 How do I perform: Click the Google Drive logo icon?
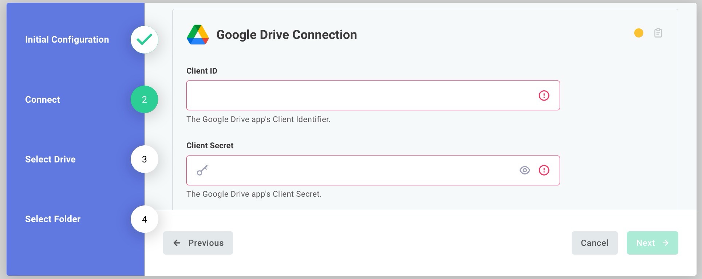[x=198, y=35]
